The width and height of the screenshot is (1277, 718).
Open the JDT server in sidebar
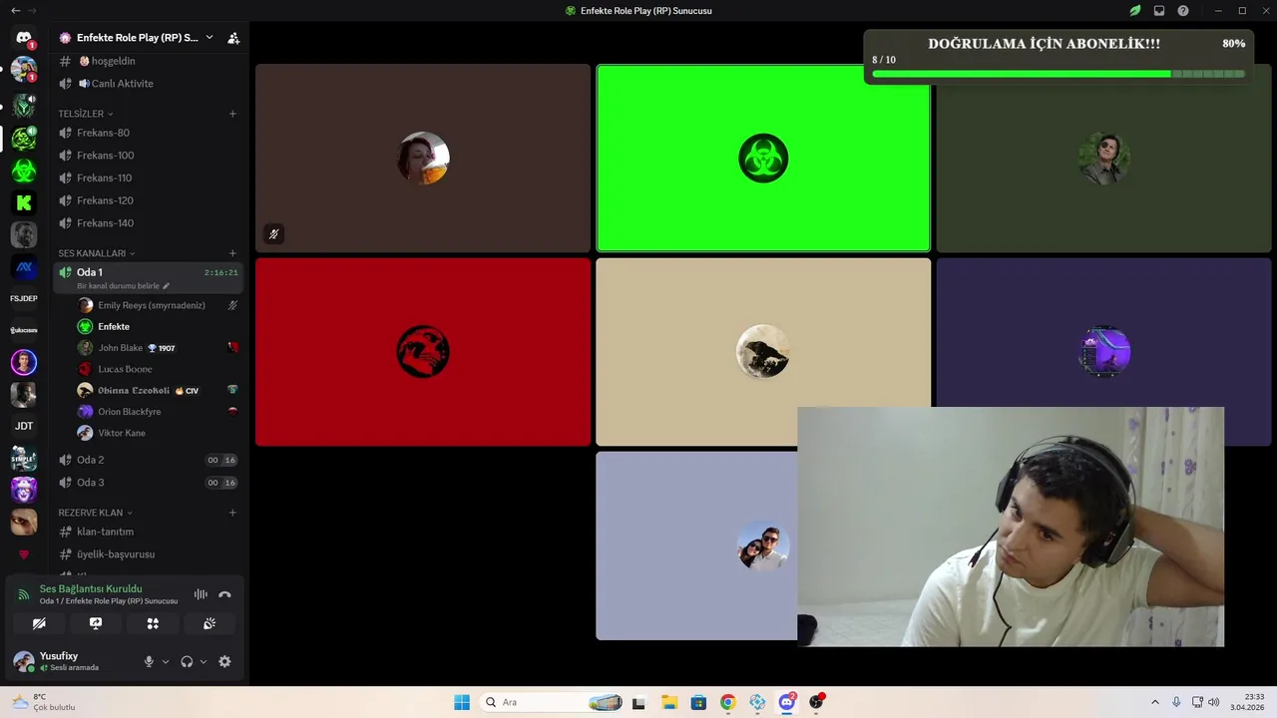coord(24,426)
